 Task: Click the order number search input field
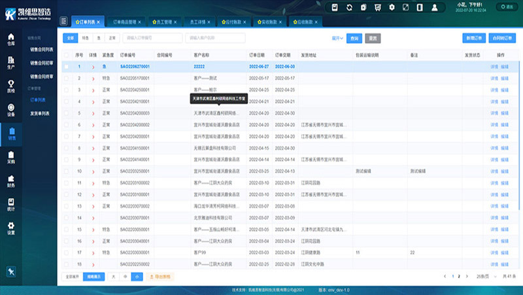click(152, 38)
